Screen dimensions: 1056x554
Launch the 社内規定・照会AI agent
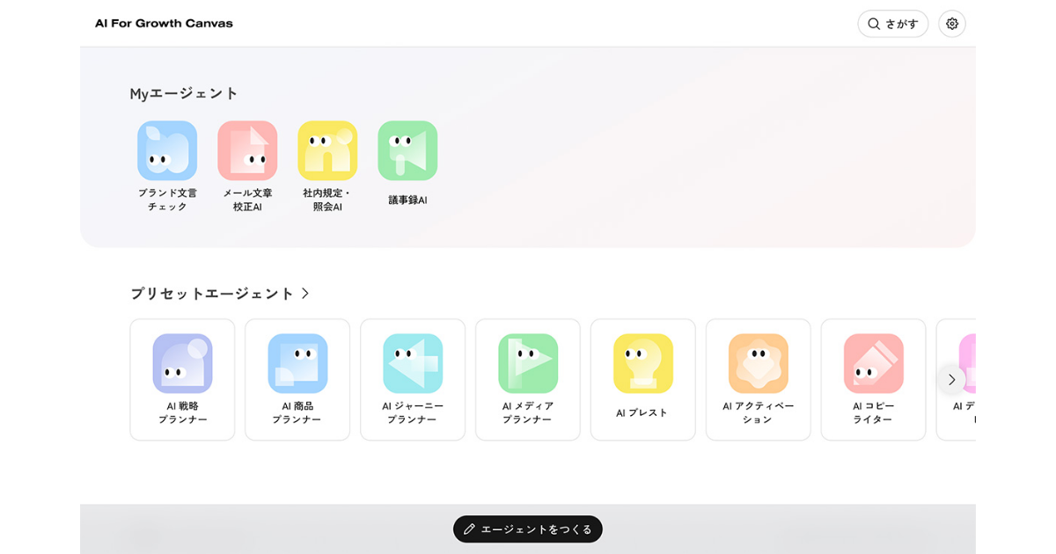326,150
